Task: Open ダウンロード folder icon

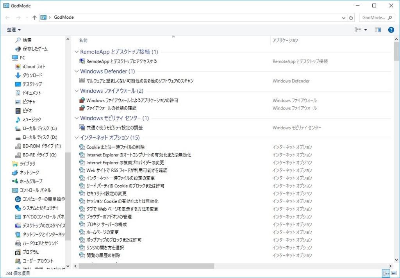Action: 18,75
